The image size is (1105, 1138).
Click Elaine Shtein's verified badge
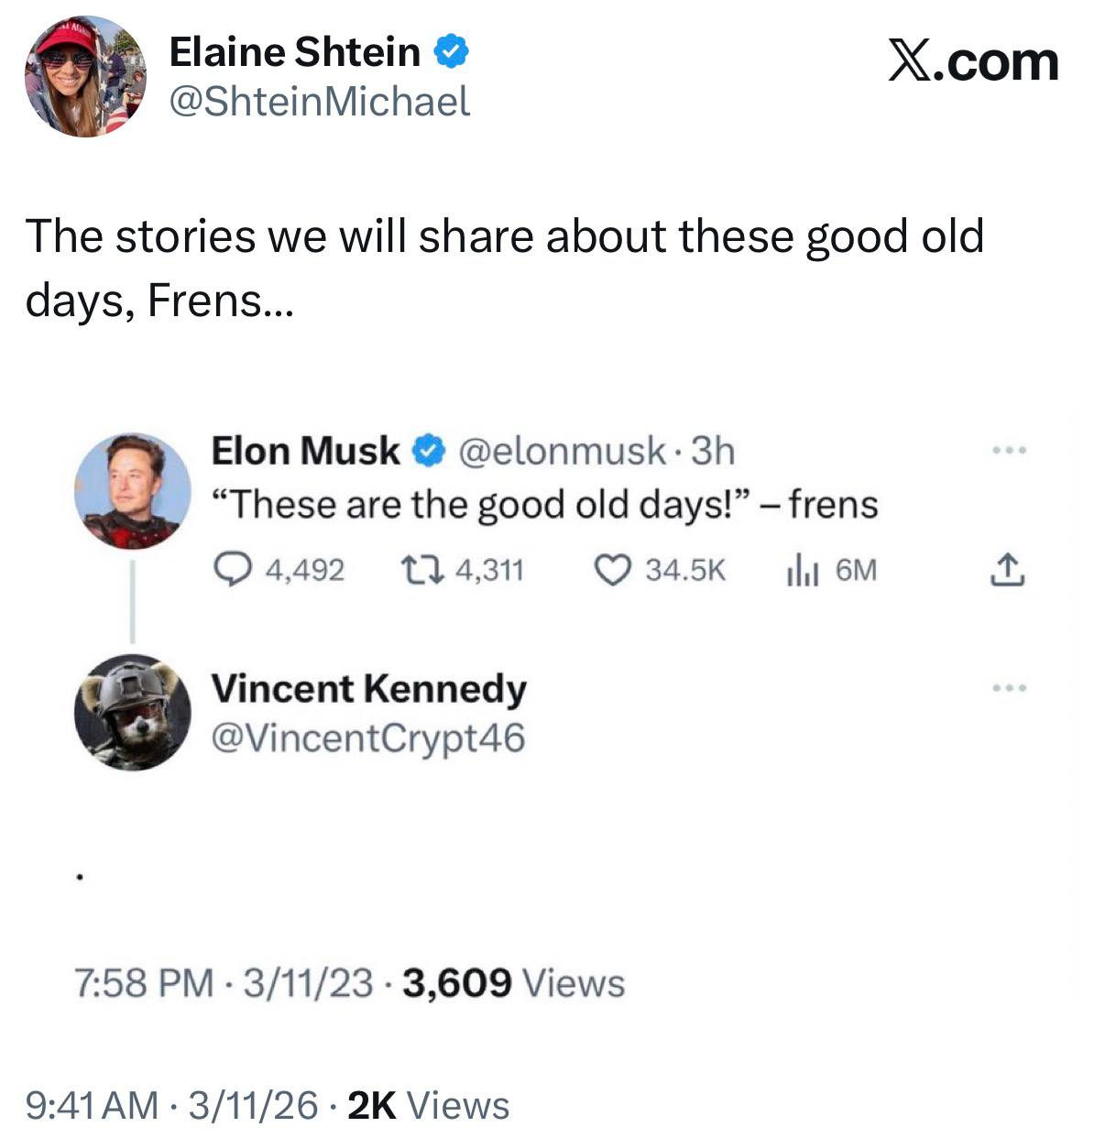click(x=451, y=52)
